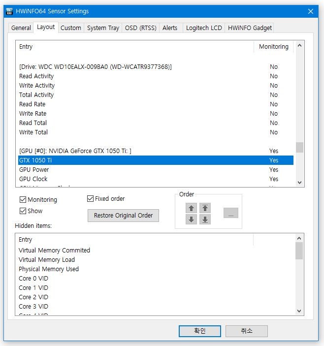Select the Read Rate entry
The width and height of the screenshot is (324, 346).
pos(156,104)
